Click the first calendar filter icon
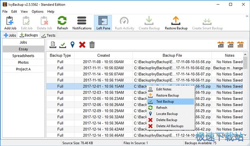This screenshot has width=250, height=146. (221, 45)
